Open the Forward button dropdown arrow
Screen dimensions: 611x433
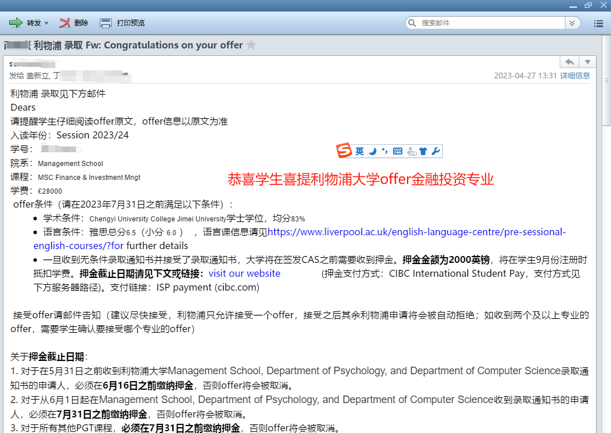pyautogui.click(x=47, y=24)
